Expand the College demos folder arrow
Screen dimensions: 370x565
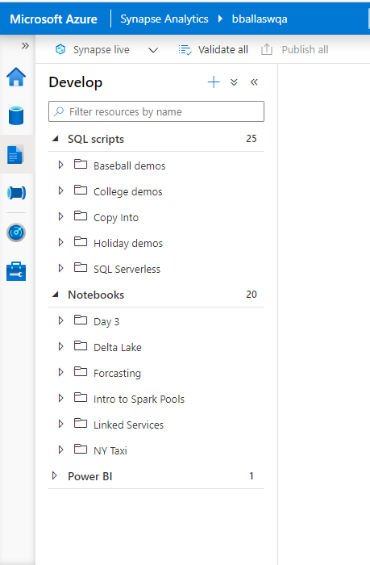[x=60, y=190]
